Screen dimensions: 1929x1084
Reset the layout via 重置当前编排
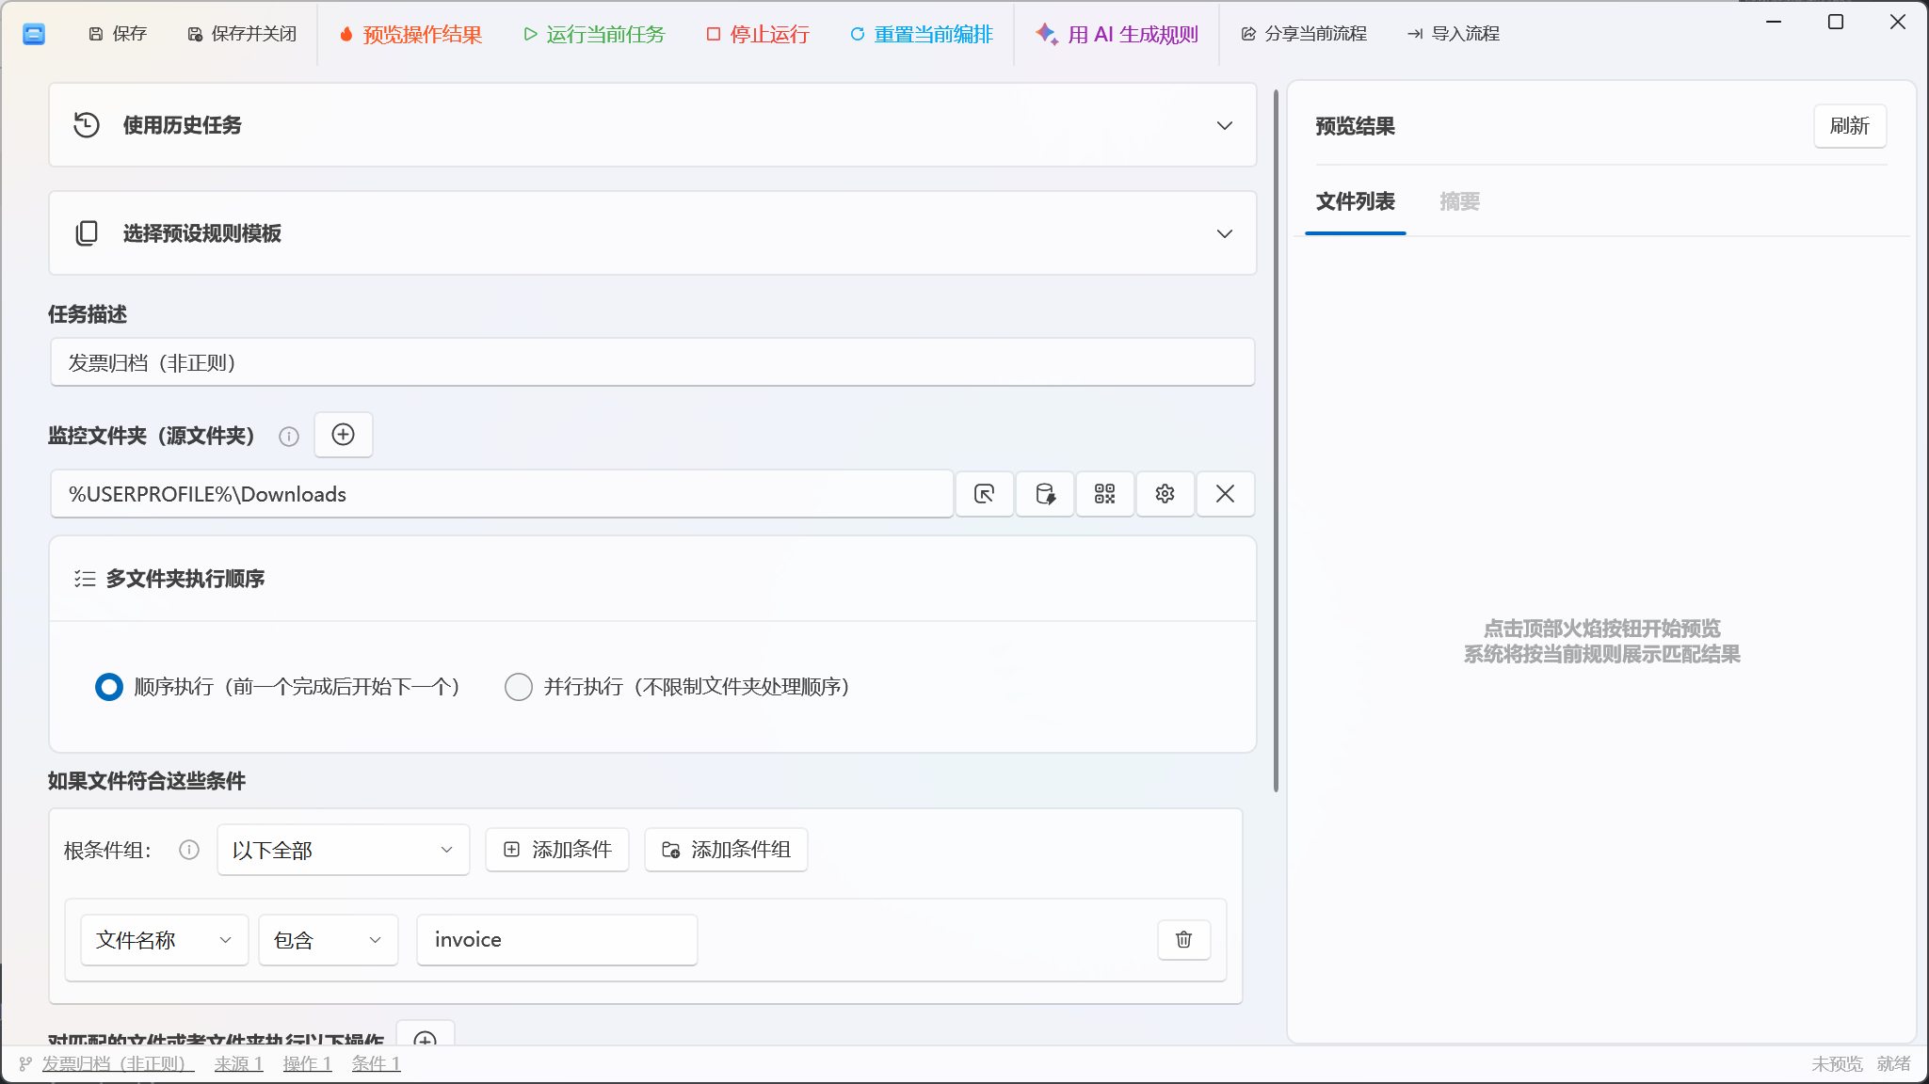(922, 34)
